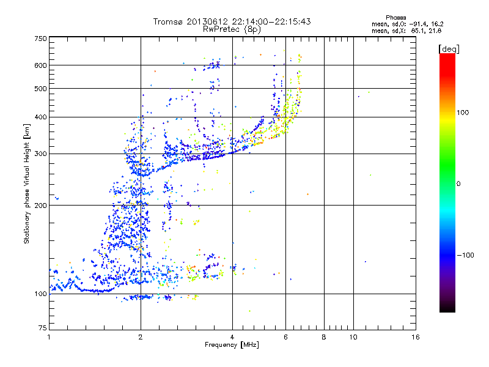
Task: Click the 'mean, sd,O: -91.4, 16.2' statistics line
Action: [x=407, y=24]
